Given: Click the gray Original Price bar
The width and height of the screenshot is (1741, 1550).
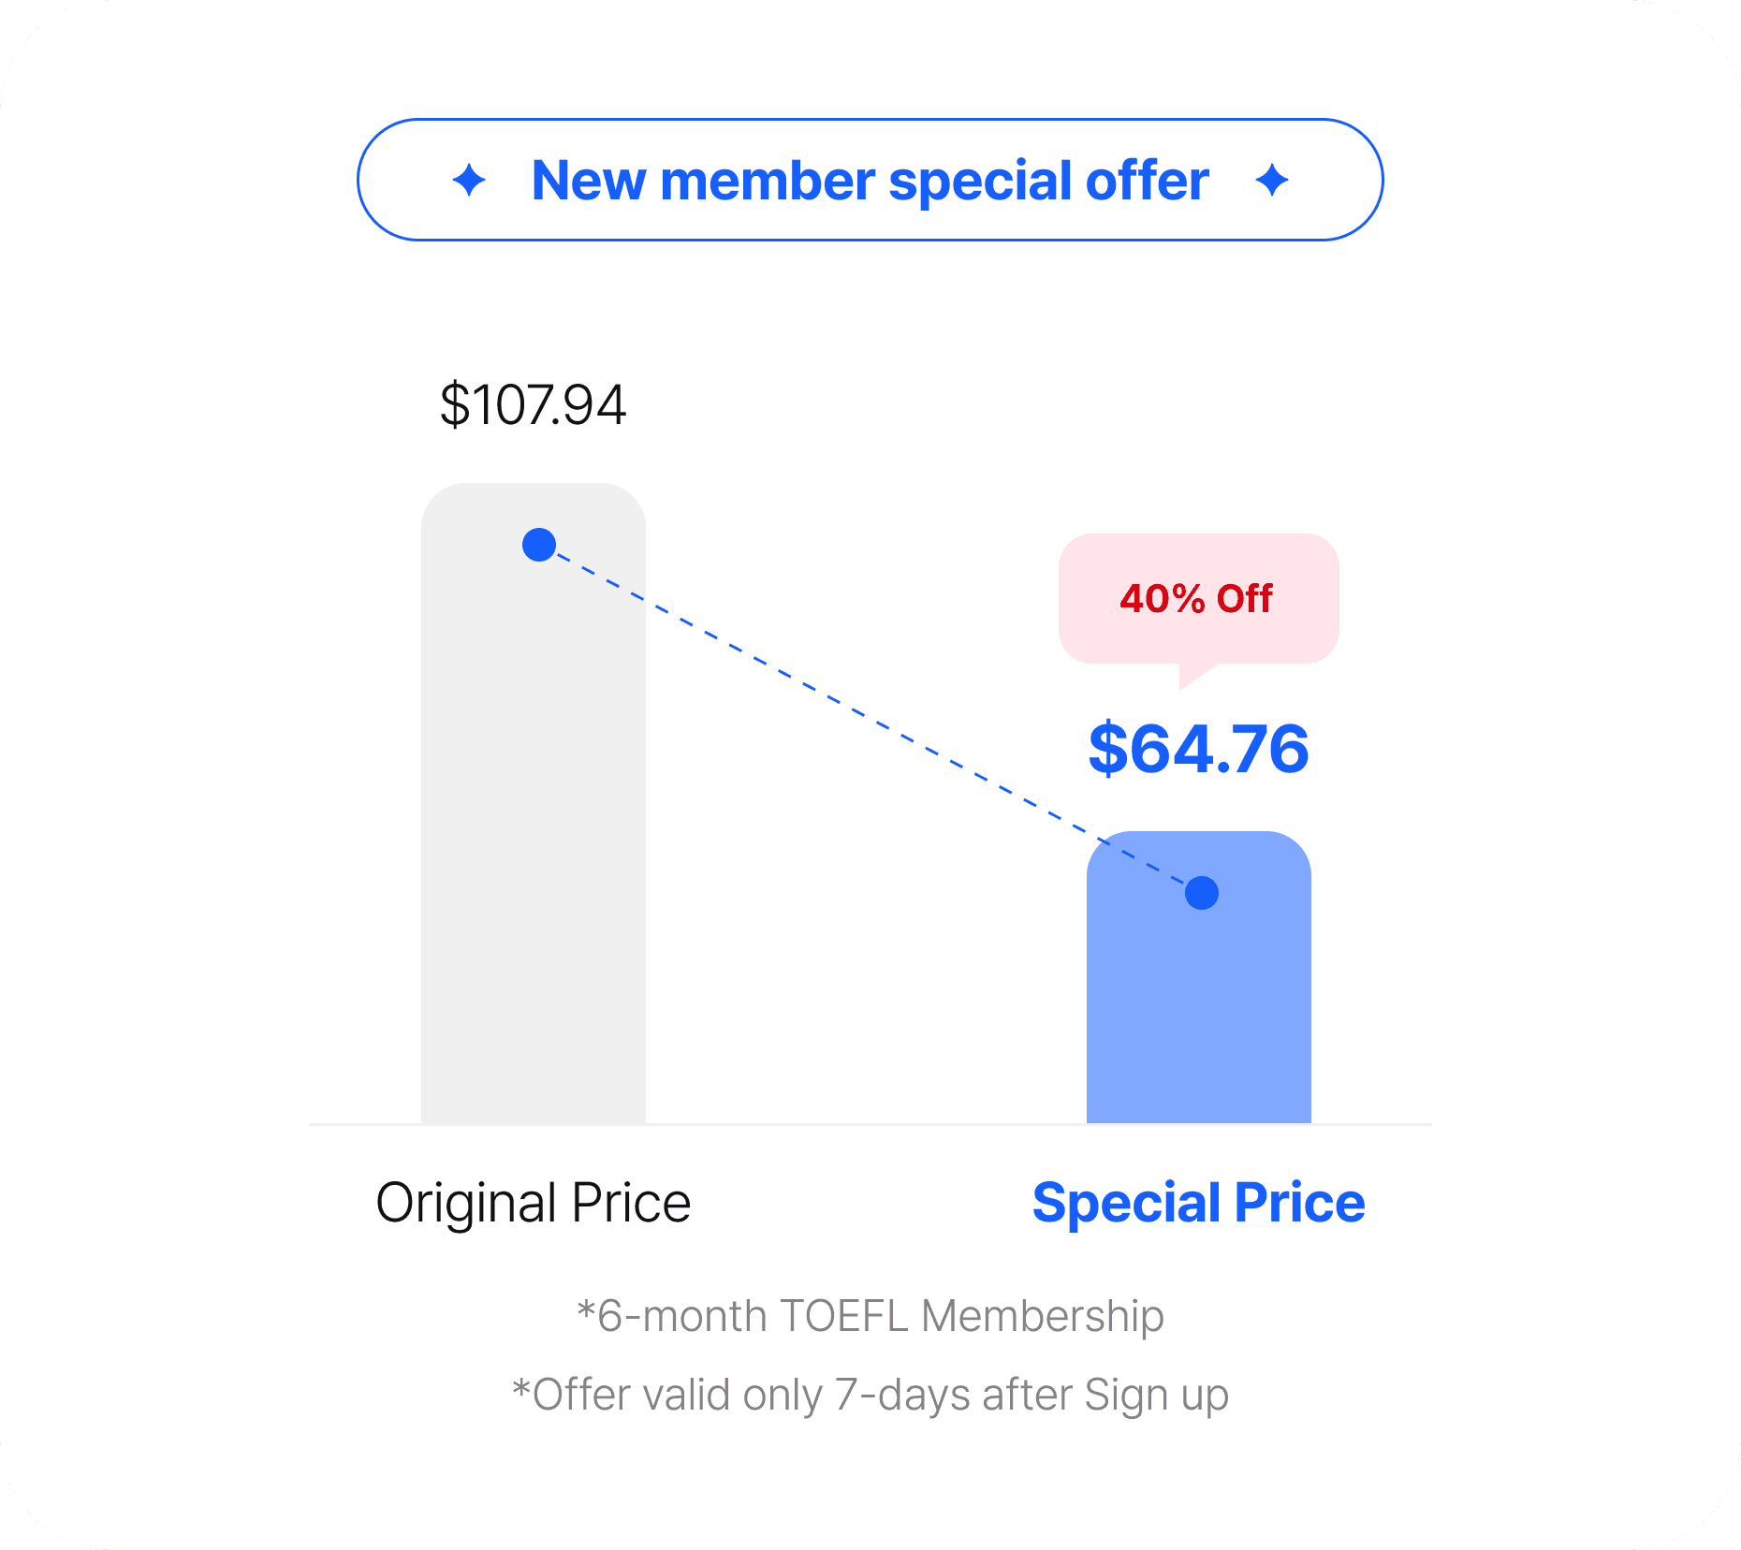Looking at the screenshot, I should [534, 803].
